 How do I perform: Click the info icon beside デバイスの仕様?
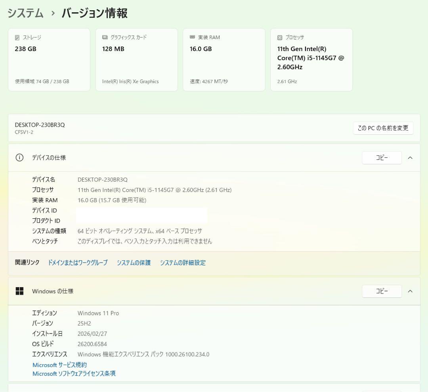pos(19,158)
